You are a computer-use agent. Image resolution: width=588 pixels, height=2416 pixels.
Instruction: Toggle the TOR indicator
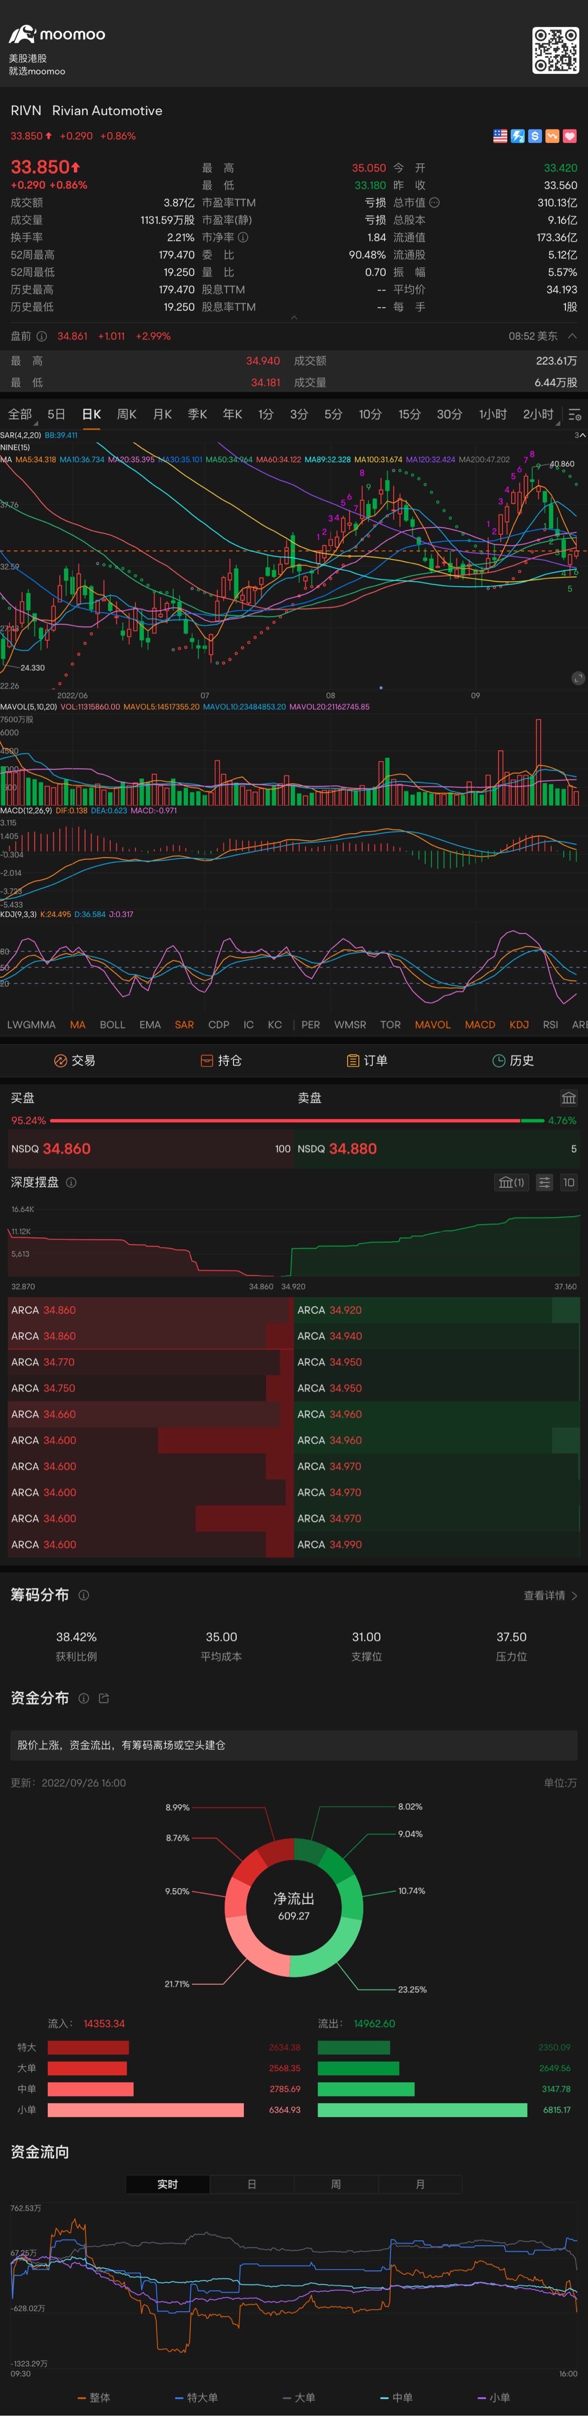[390, 1024]
